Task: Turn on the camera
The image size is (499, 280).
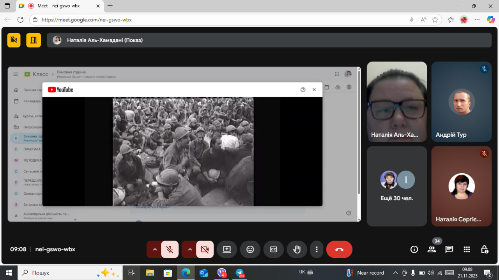Action: point(205,250)
